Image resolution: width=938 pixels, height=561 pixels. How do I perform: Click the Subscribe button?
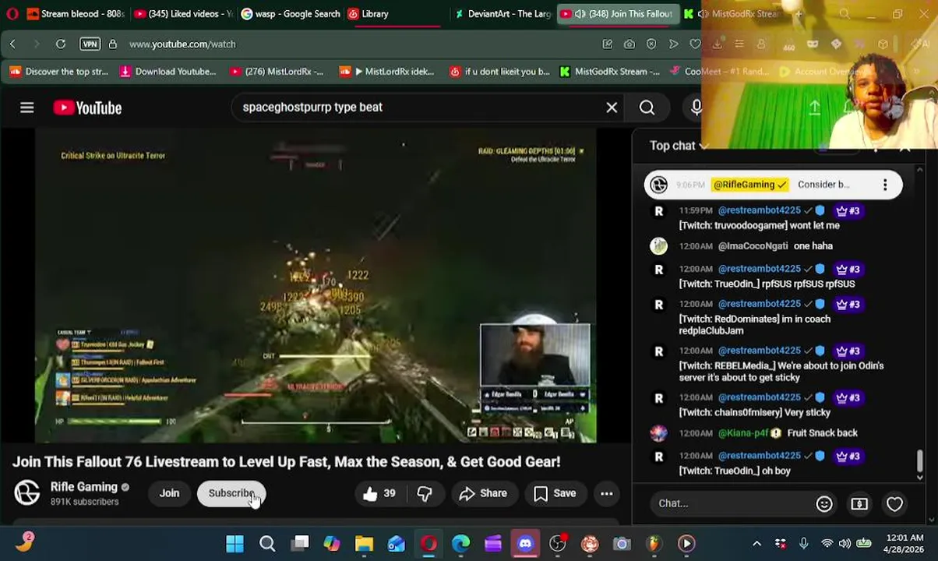pyautogui.click(x=231, y=493)
